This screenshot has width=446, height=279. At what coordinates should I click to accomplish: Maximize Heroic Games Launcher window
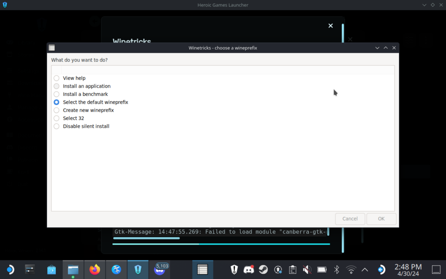[x=432, y=5]
